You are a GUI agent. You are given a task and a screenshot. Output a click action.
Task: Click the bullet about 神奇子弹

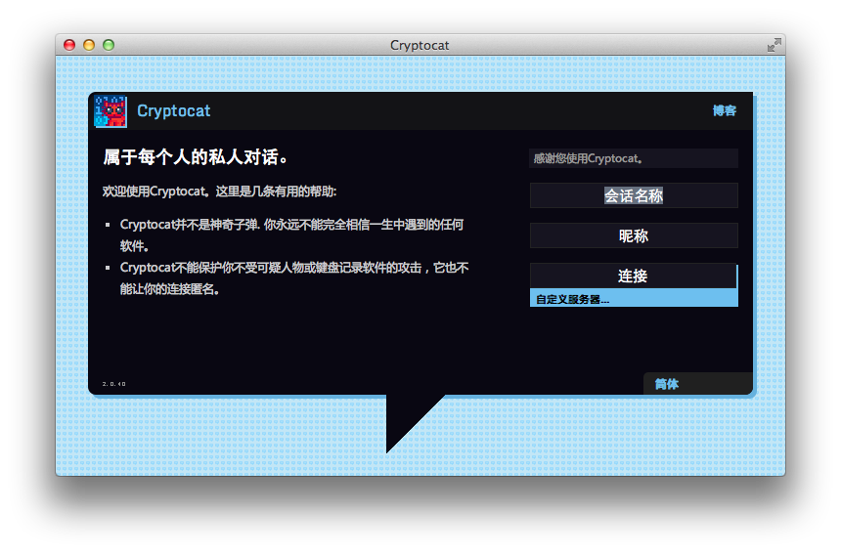click(291, 235)
